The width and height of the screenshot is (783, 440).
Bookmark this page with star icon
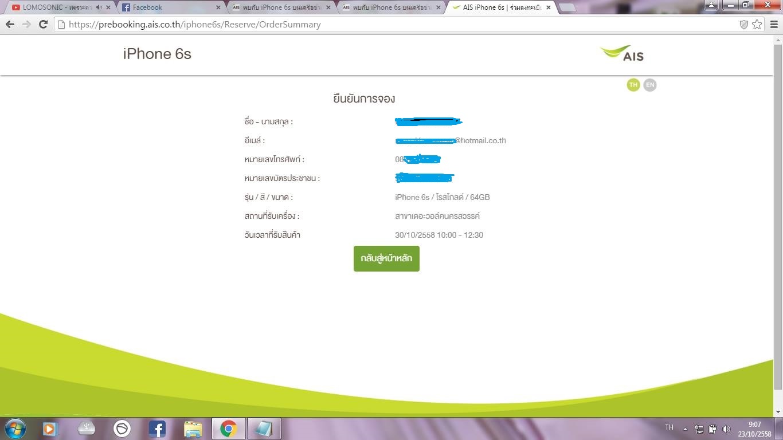pos(757,24)
